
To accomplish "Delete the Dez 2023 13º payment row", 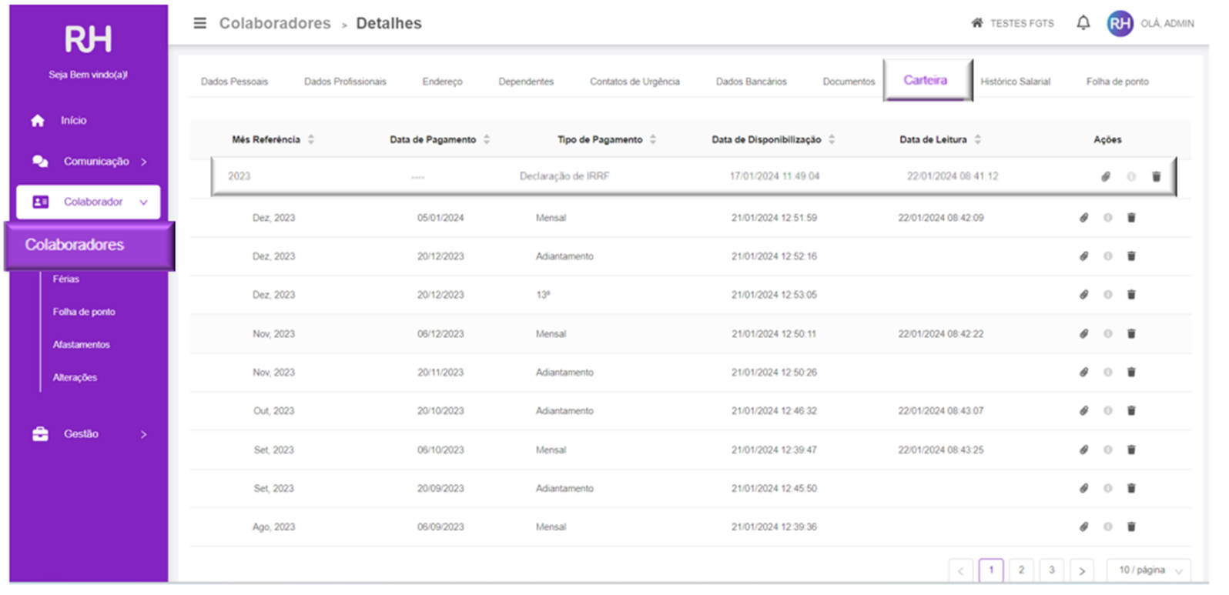I will pos(1131,295).
